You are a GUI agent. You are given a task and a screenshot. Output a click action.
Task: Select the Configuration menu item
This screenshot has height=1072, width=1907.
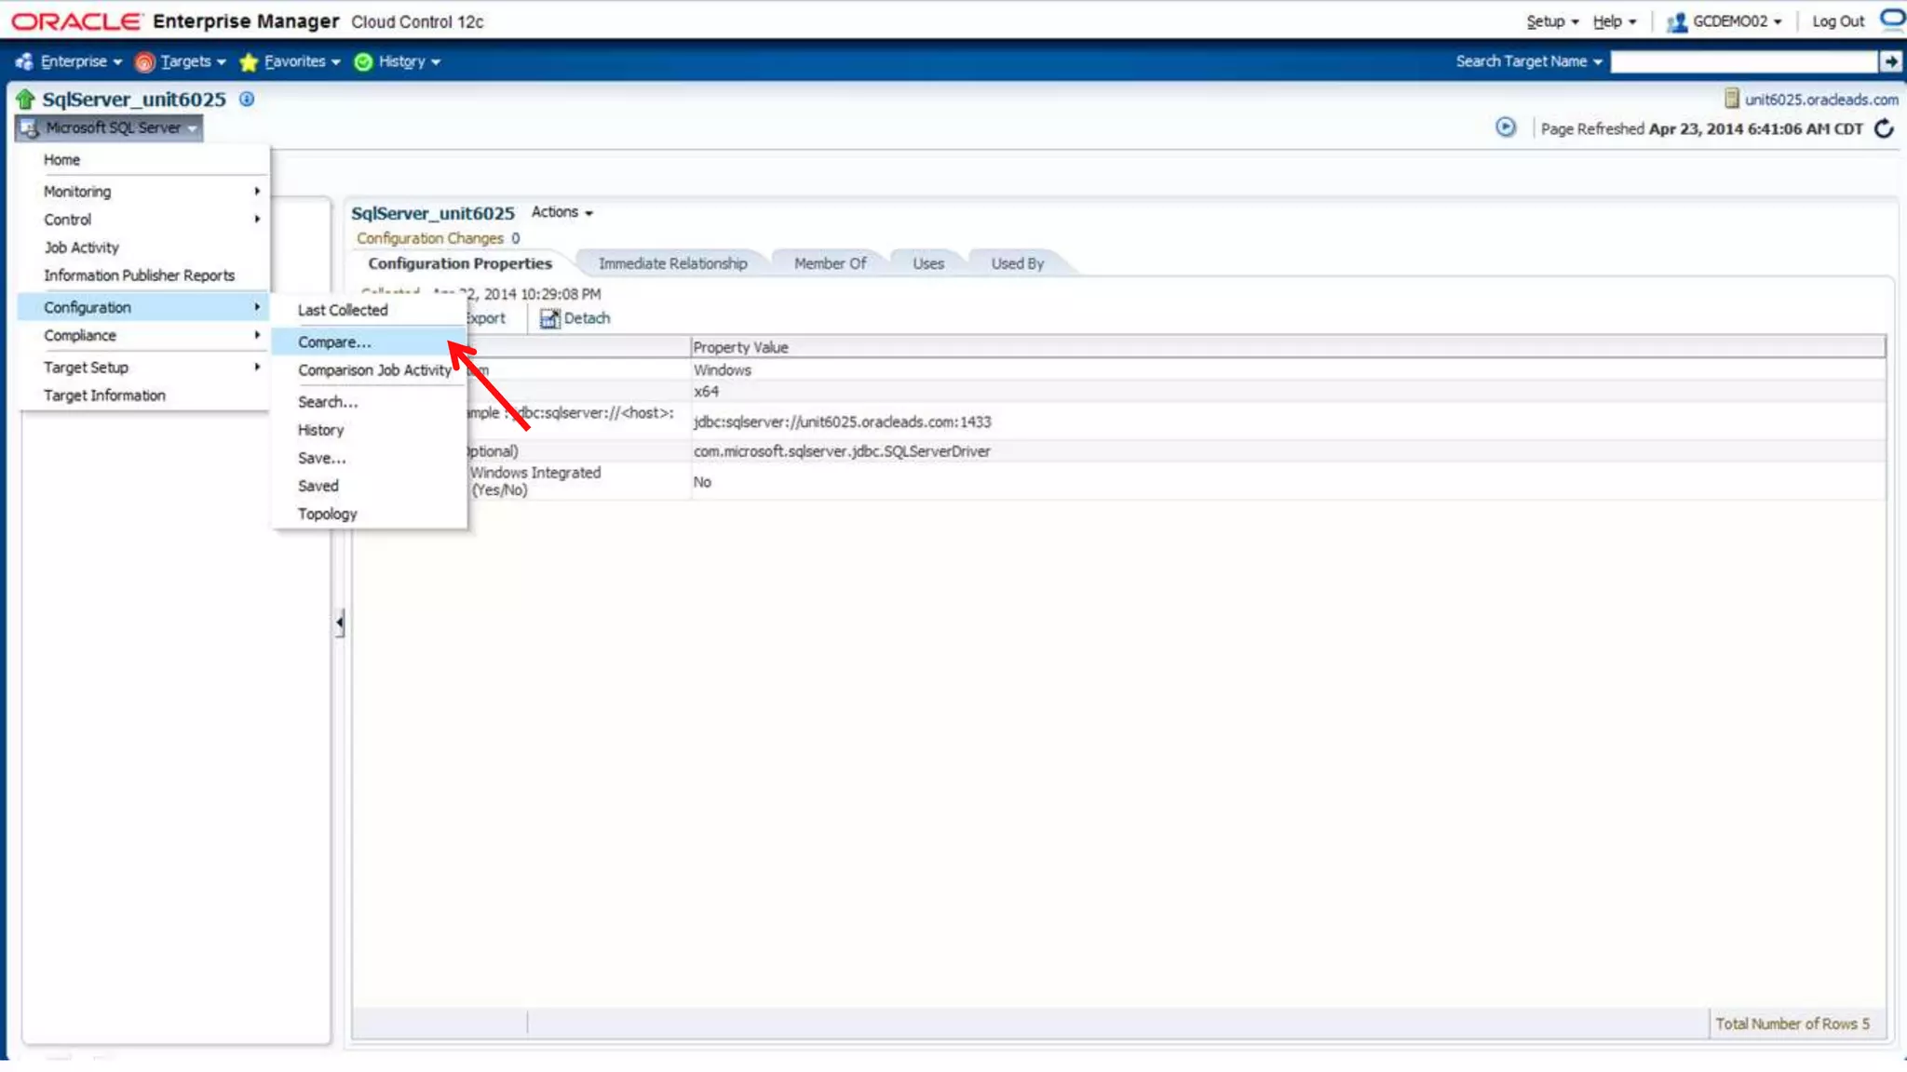144,307
